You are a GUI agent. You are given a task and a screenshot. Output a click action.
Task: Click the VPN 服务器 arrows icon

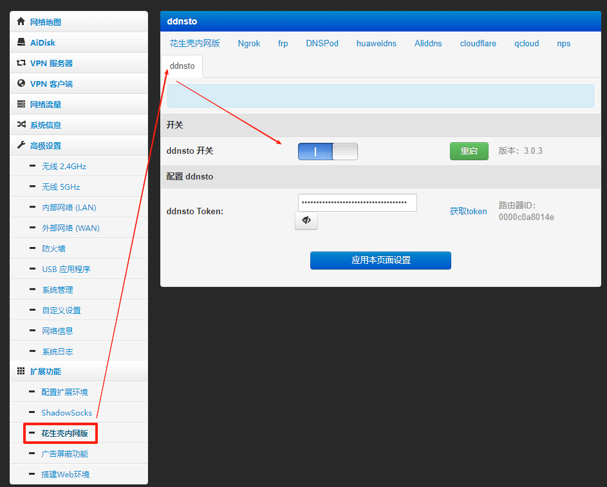point(21,63)
